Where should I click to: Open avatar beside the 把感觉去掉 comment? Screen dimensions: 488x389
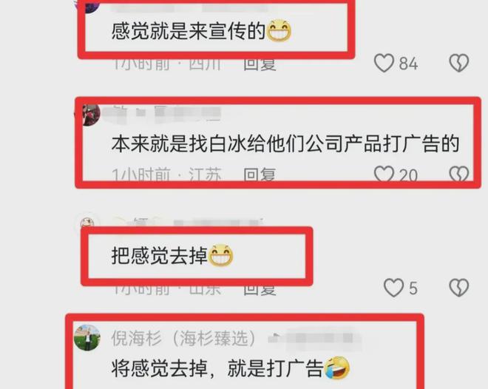click(x=87, y=223)
